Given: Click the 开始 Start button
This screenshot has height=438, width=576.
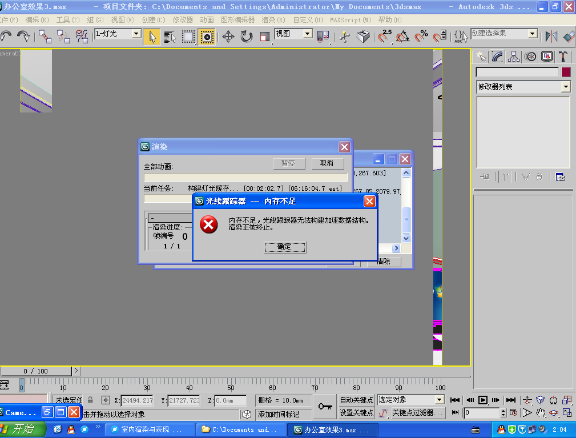Looking at the screenshot, I should click(23, 429).
